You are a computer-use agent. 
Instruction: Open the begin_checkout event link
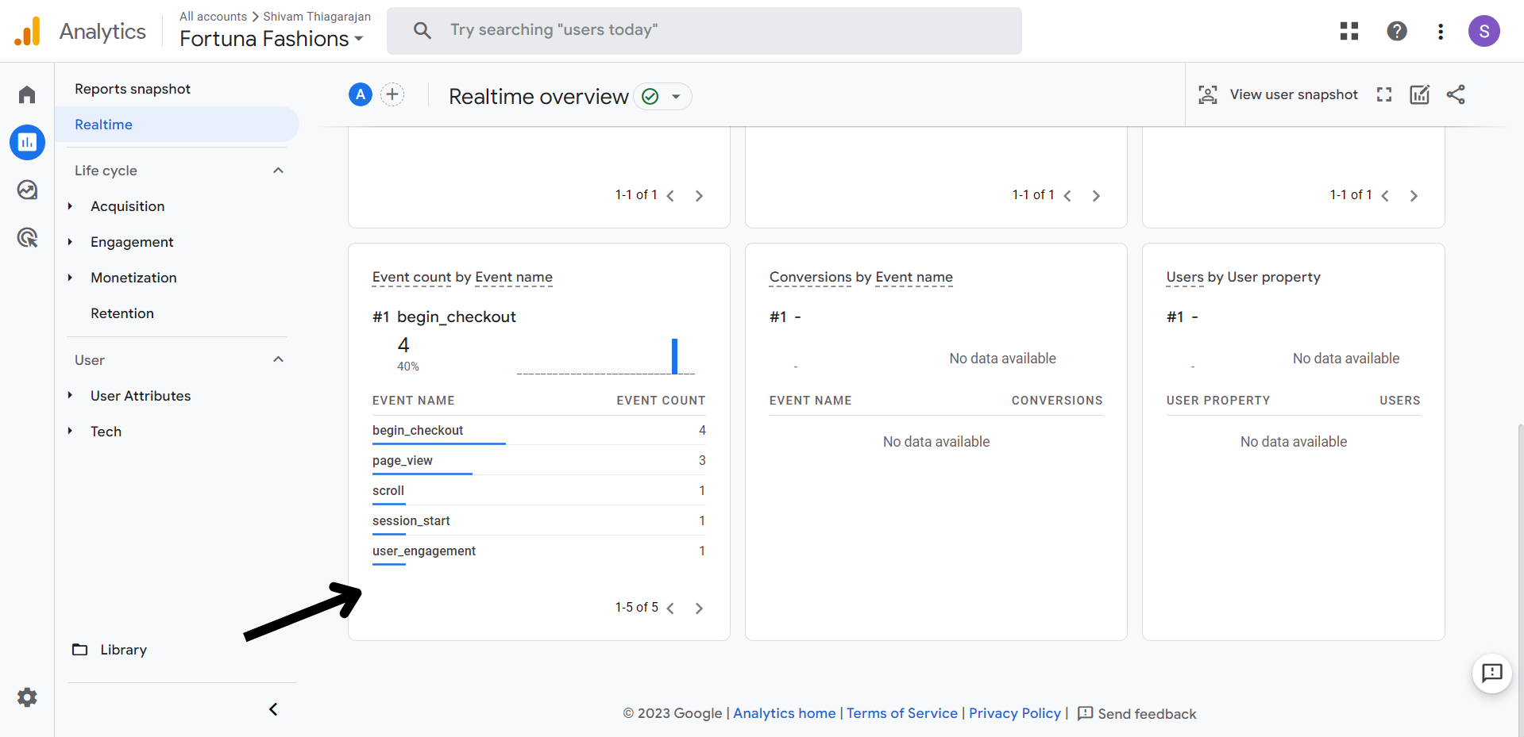click(x=416, y=430)
